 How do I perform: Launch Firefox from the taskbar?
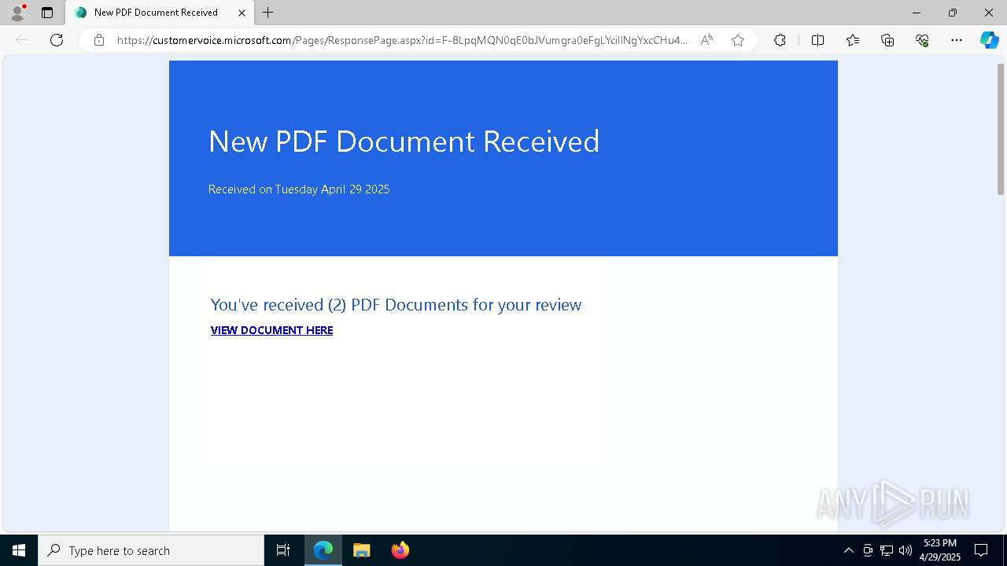point(400,550)
